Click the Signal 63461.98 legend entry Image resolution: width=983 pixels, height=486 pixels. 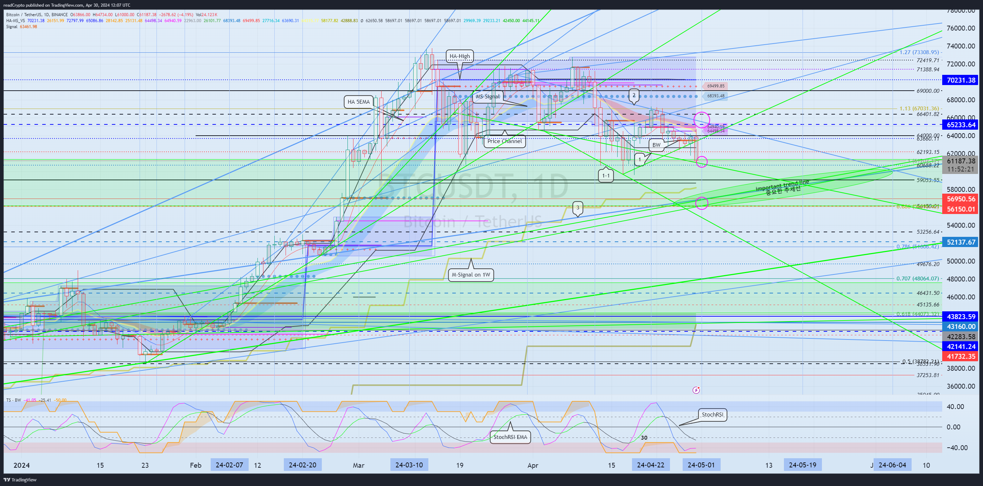(x=22, y=27)
